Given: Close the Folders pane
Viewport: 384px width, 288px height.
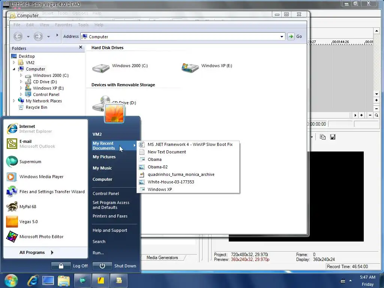Looking at the screenshot, I should [81, 47].
